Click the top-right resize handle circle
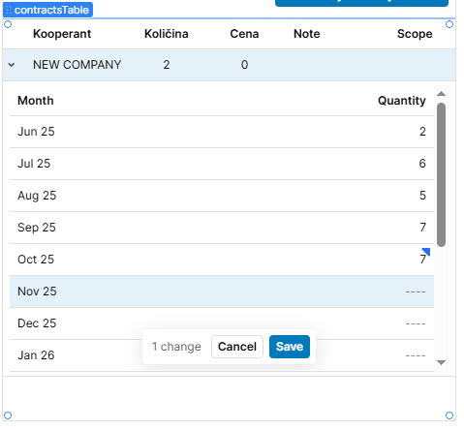This screenshot has height=430, width=464. coord(449,24)
